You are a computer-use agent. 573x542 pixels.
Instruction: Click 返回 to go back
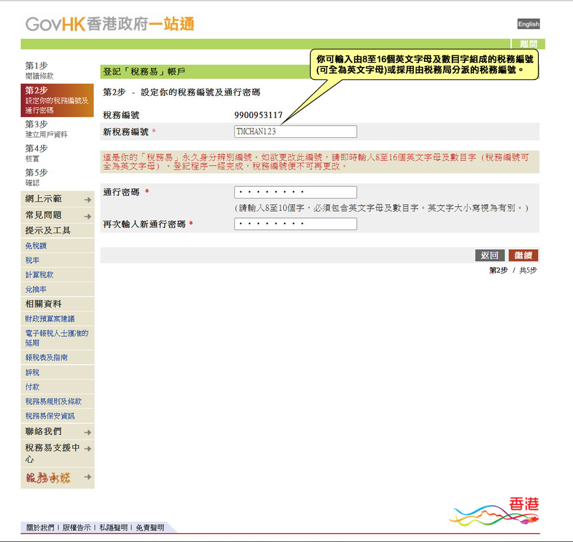coord(489,255)
